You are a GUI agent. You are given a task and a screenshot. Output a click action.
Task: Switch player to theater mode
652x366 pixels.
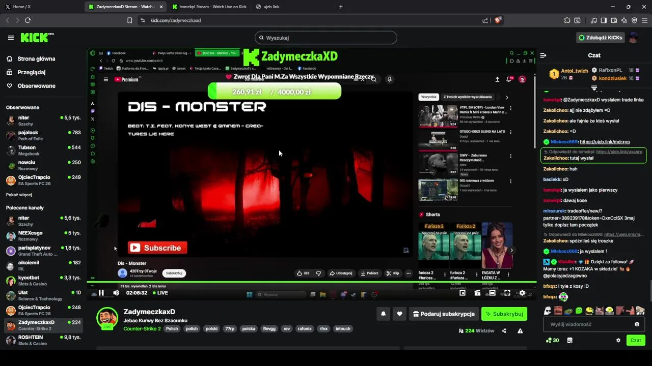coord(492,293)
